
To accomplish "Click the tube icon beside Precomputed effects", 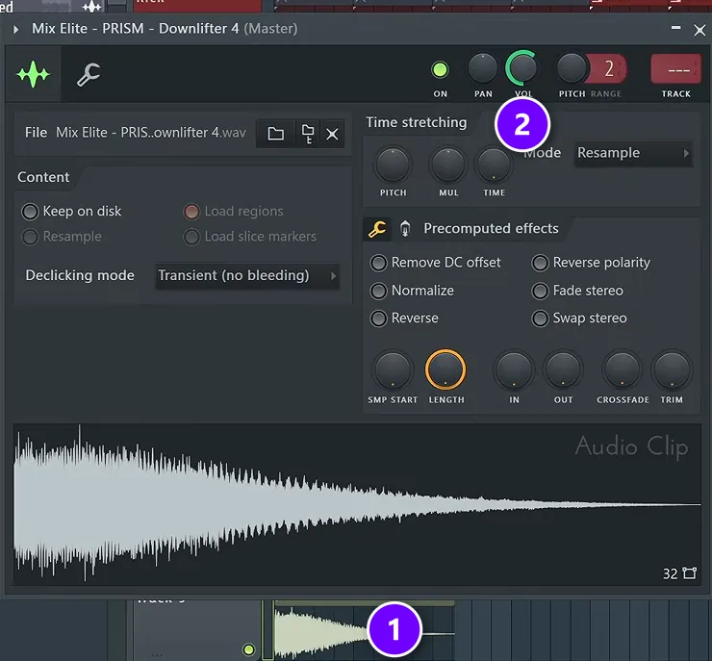I will click(405, 228).
